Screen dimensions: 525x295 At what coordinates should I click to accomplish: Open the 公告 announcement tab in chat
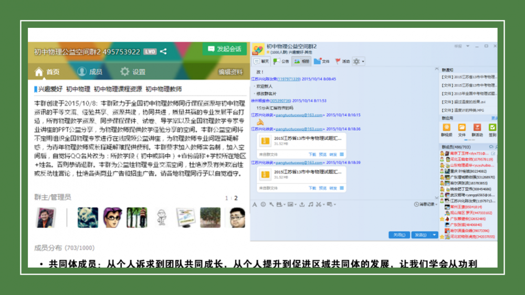pos(282,61)
